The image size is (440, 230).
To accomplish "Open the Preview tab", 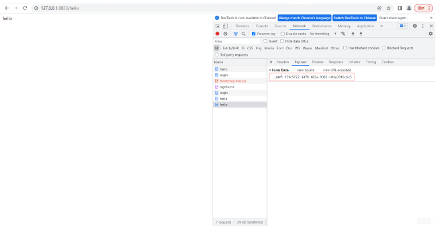I will pos(318,62).
